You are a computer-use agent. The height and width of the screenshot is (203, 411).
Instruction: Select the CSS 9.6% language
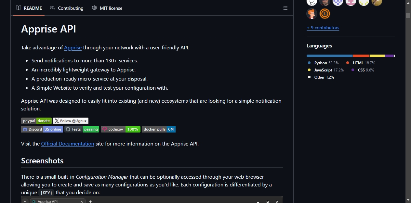coord(363,70)
